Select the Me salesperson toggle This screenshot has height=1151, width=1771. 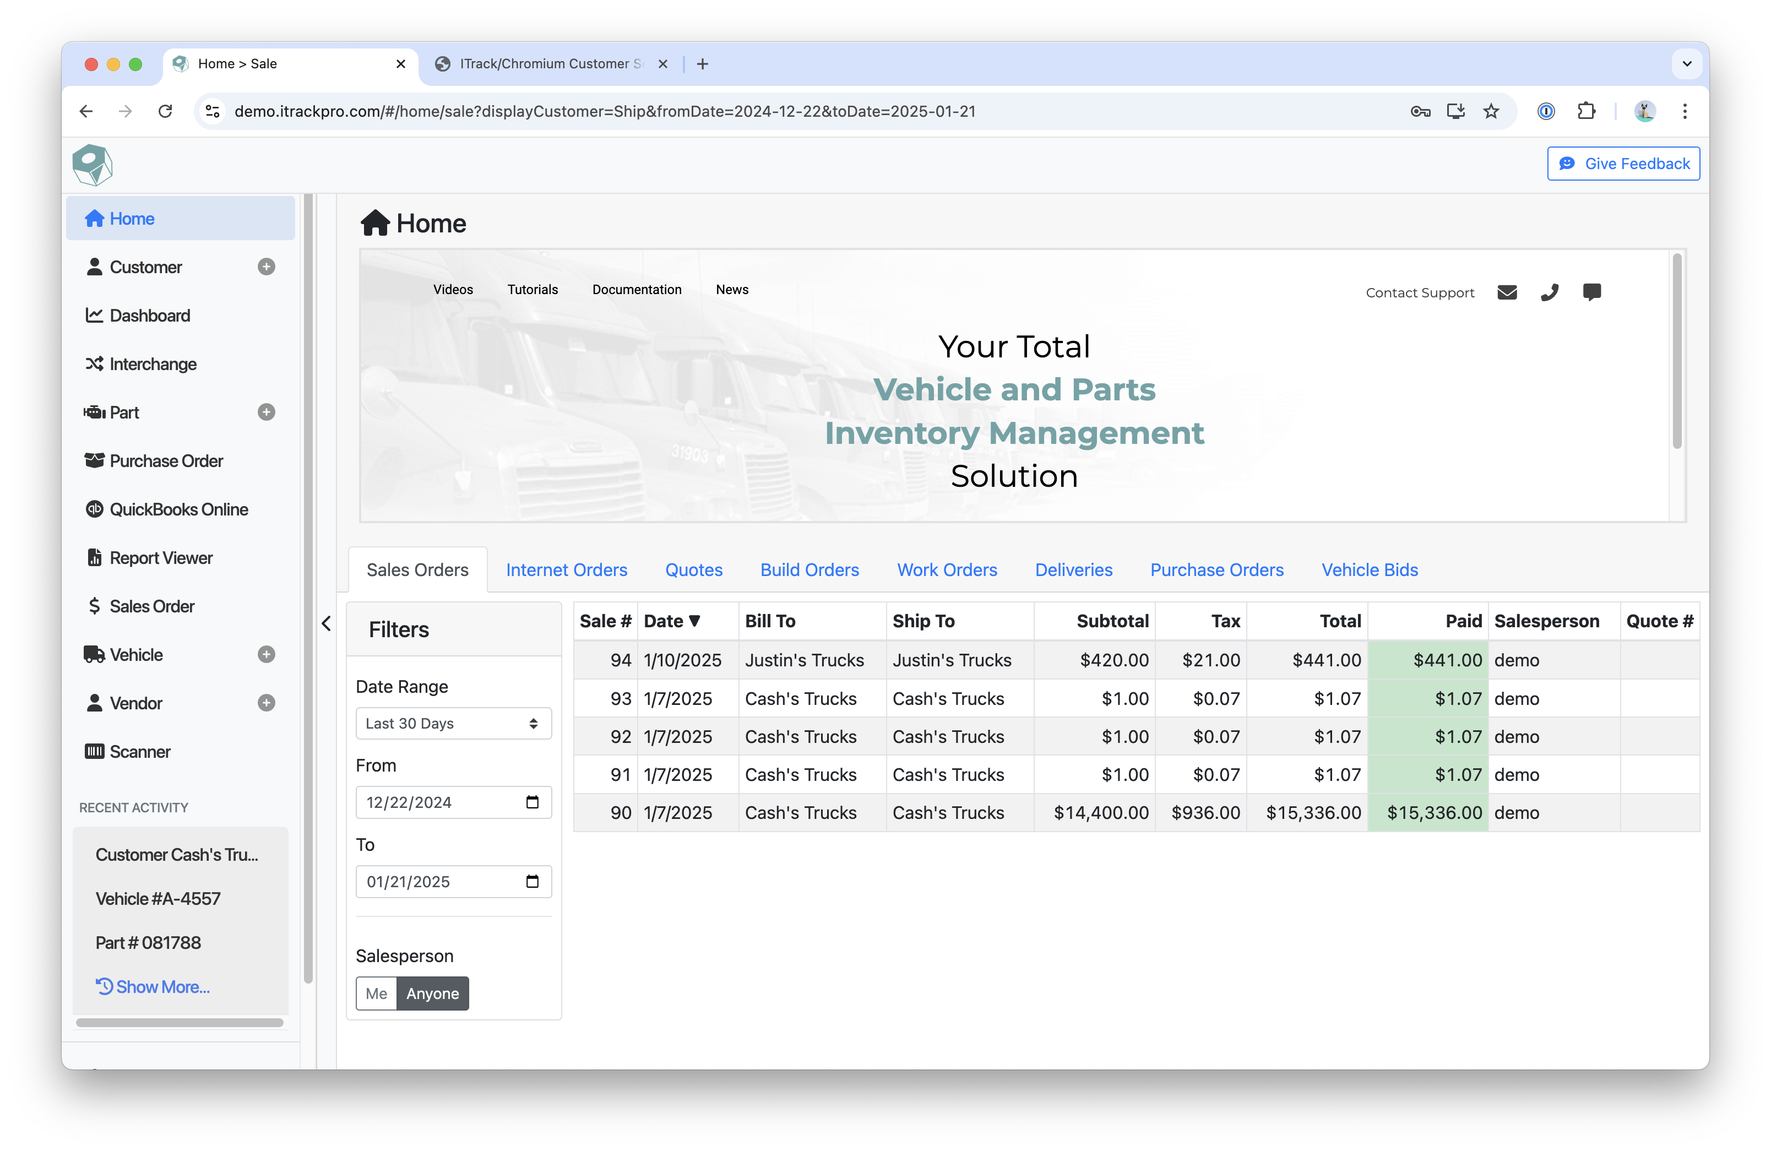click(377, 993)
